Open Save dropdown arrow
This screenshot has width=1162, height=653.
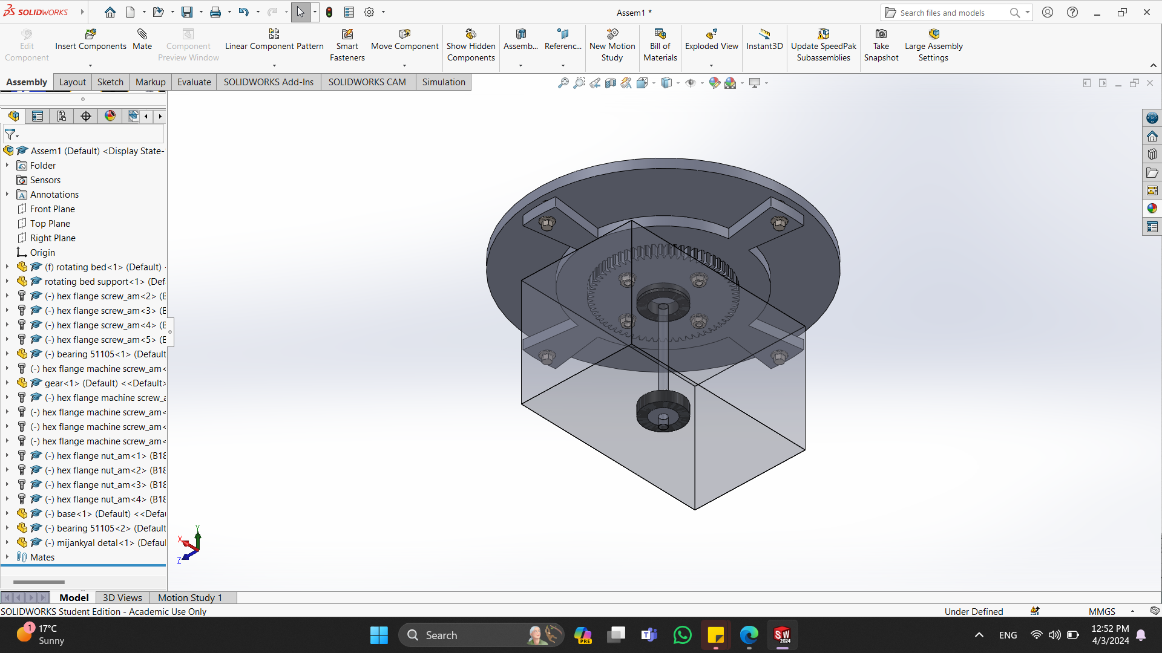tap(201, 12)
